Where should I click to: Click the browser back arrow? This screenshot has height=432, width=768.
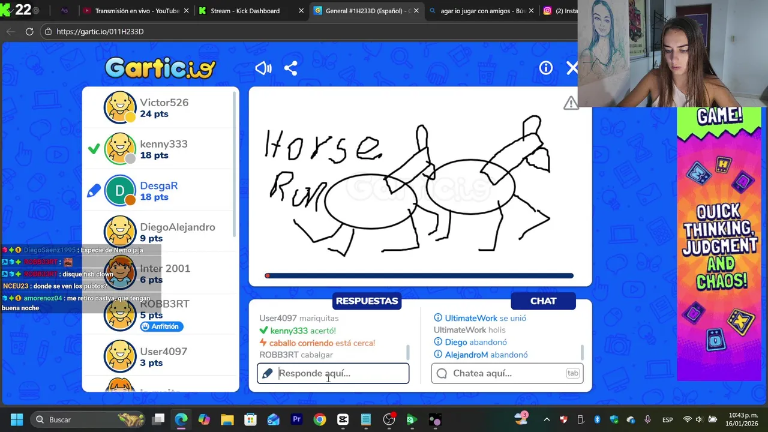click(x=10, y=31)
